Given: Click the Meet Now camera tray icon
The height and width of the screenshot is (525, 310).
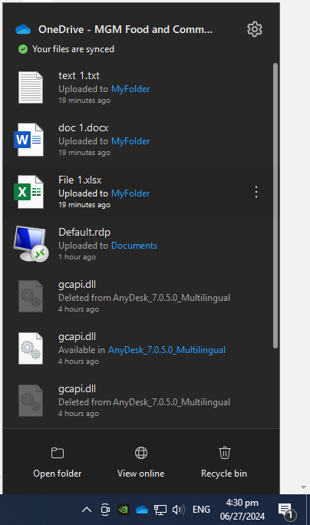Looking at the screenshot, I should pyautogui.click(x=105, y=510).
